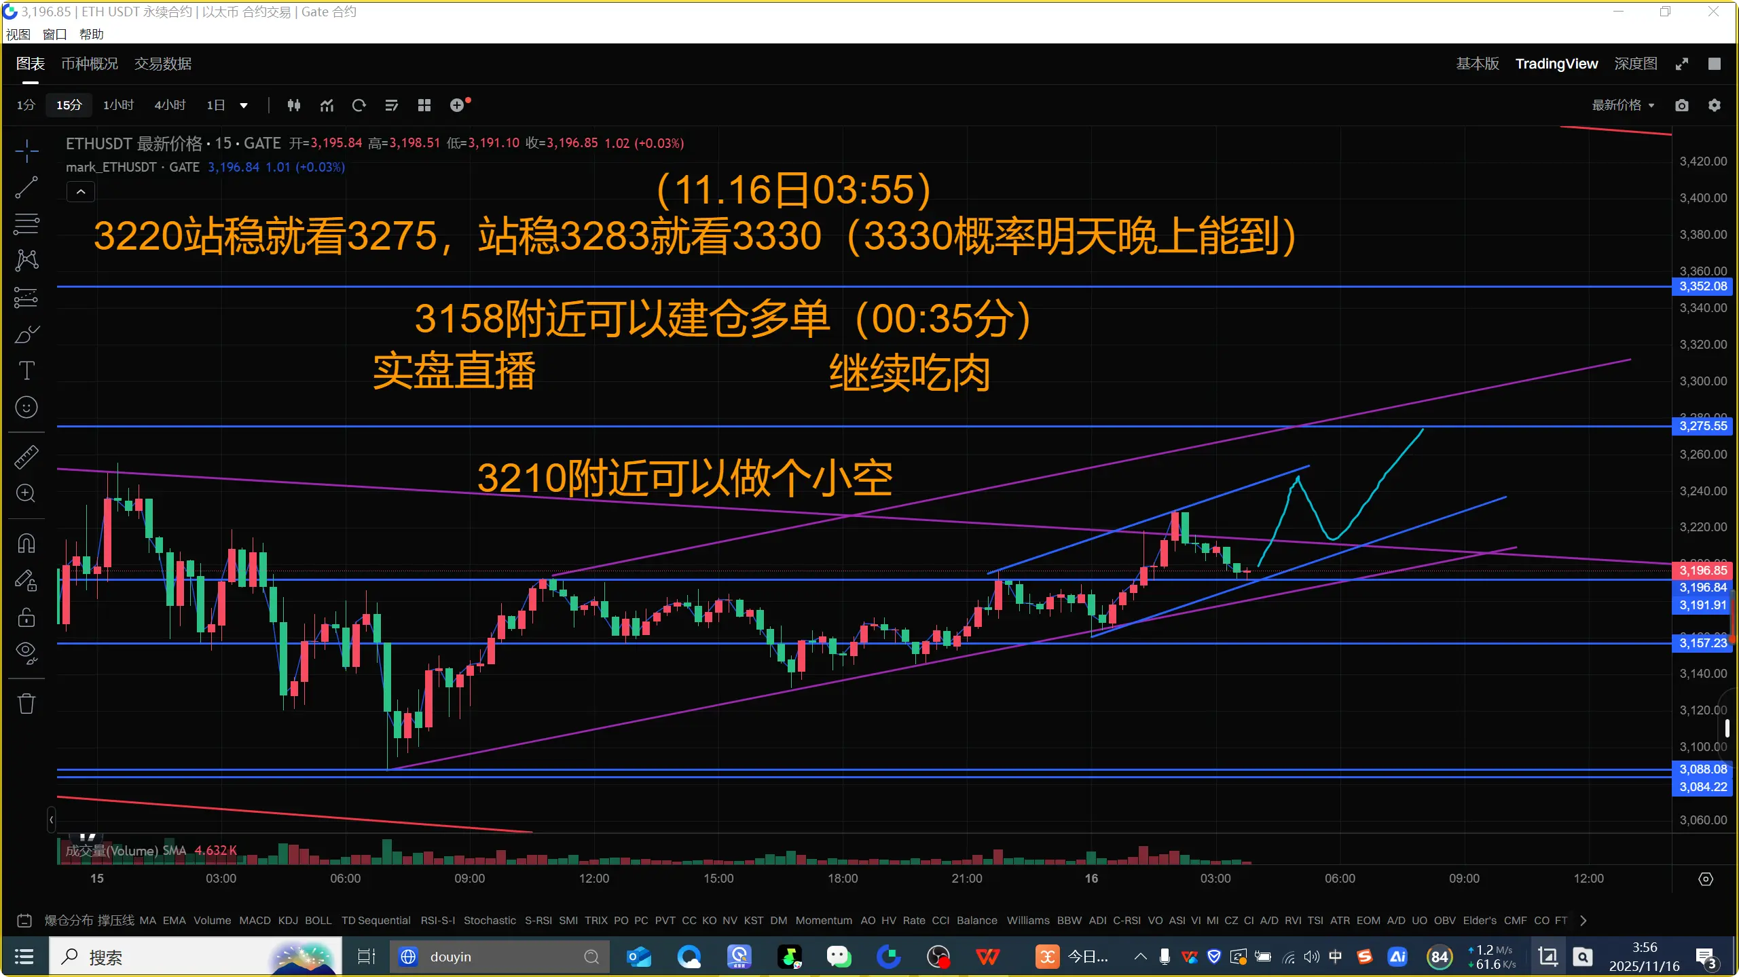The width and height of the screenshot is (1739, 977).
Task: Click the 3,275.55 blue price label
Action: coord(1702,426)
